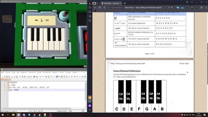This screenshot has width=208, height=117.
Task: Open Steam from the taskbar
Action: (34, 115)
